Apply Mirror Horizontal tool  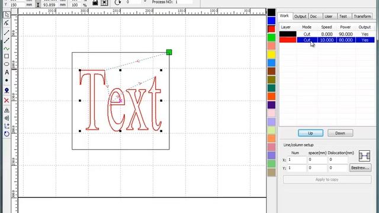point(7,110)
